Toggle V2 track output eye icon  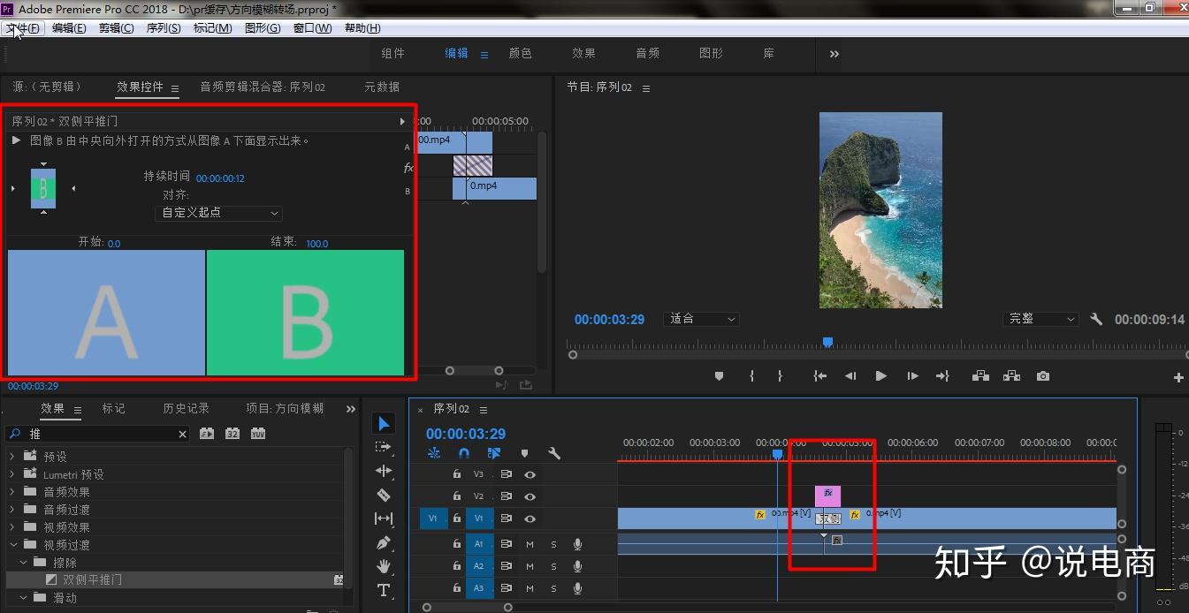point(530,496)
